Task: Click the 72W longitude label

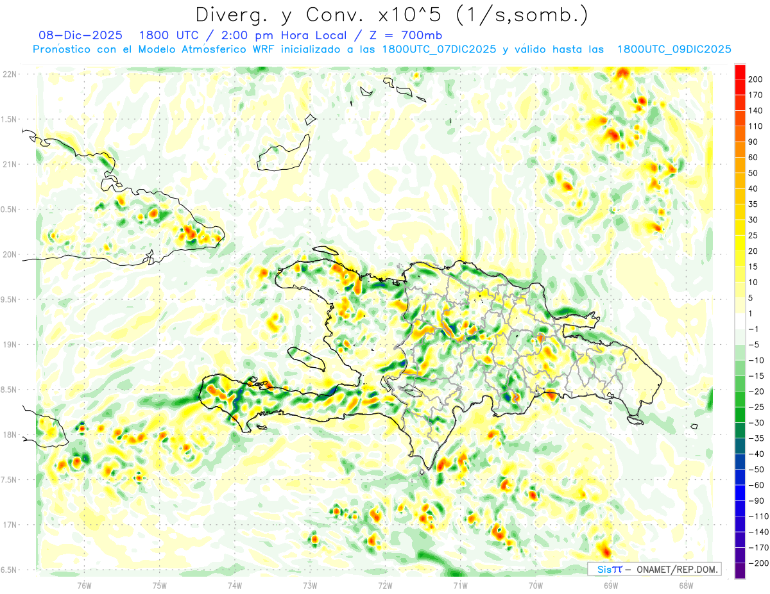Action: point(385,584)
